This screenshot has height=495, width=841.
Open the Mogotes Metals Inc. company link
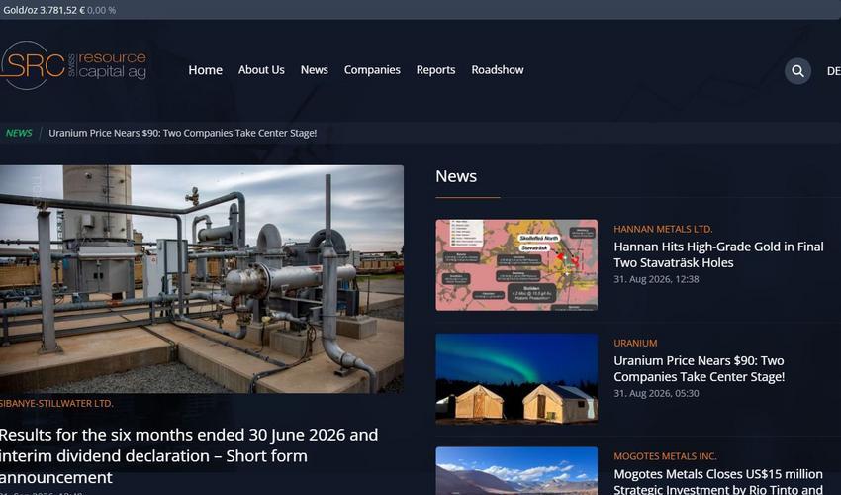point(665,456)
